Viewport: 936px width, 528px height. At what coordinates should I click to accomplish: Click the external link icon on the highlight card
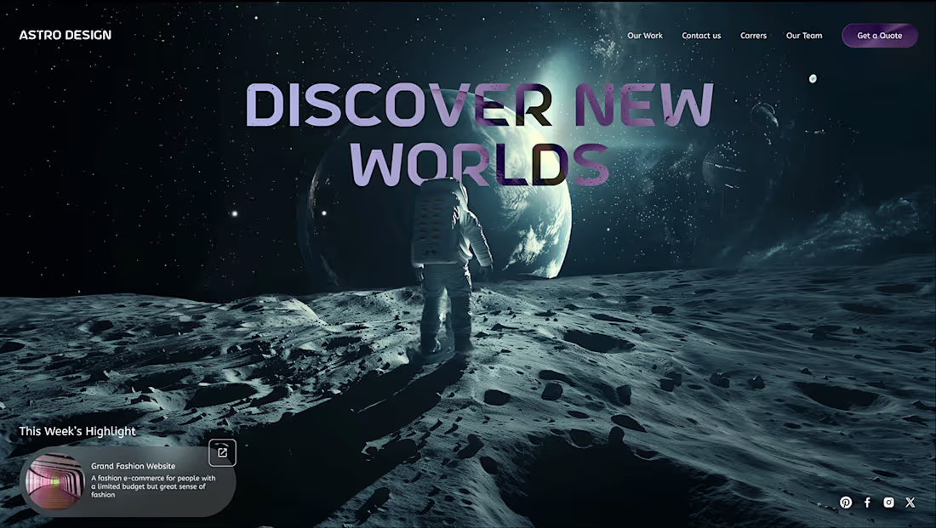coord(222,453)
